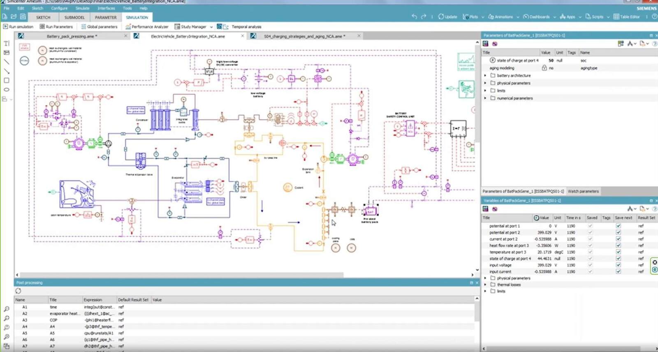
Task: Toggle Save next for temperature at port 3
Action: point(618,252)
